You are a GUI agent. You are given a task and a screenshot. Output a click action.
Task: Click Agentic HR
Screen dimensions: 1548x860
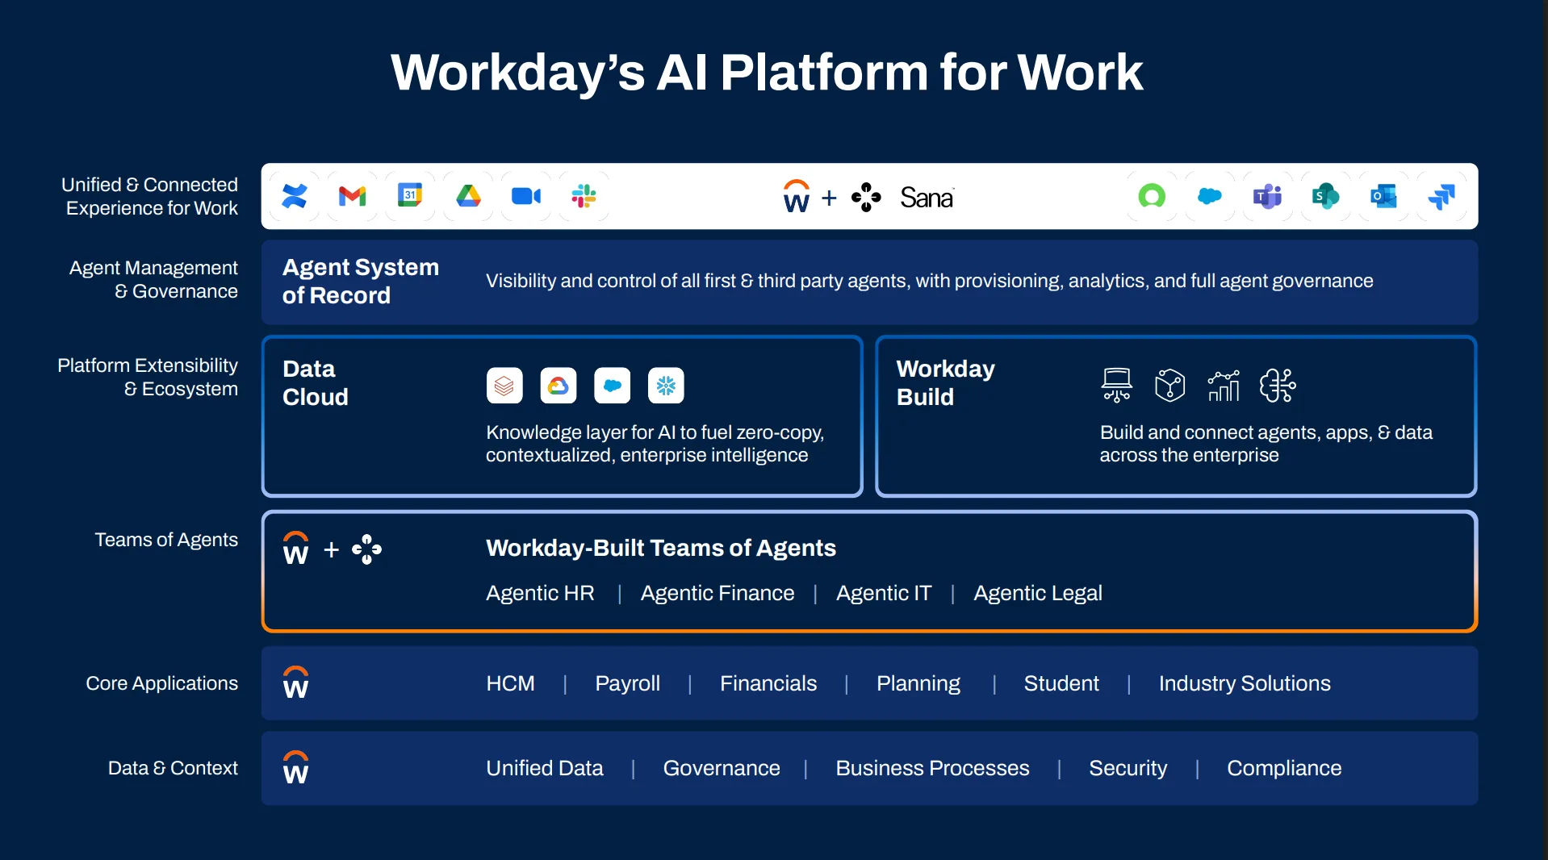[x=540, y=593]
